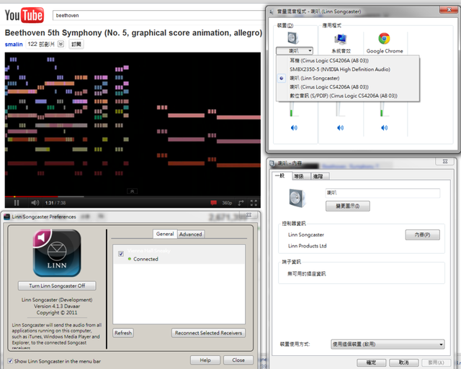461x369 pixels.
Task: Click the Linn Songcaster app logo
Action: 57,253
